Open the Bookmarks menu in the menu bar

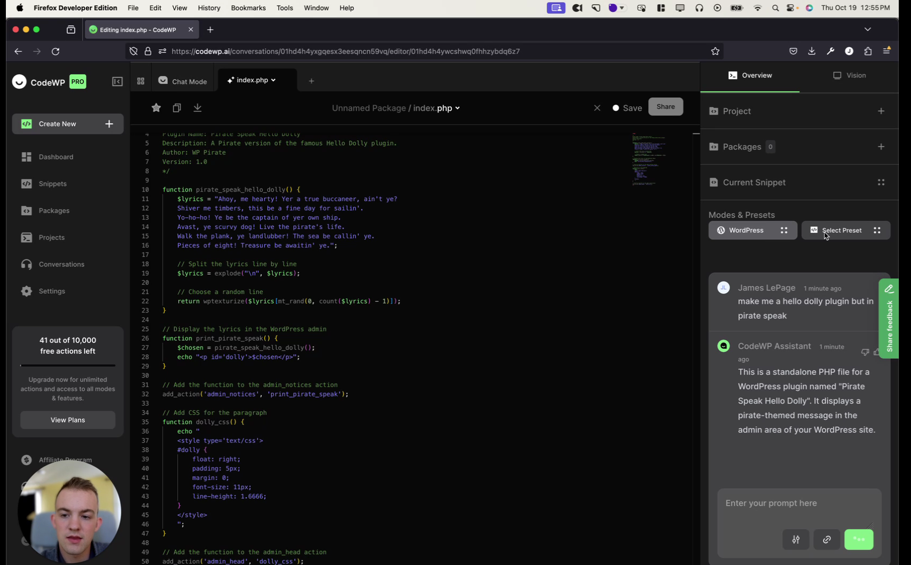[x=248, y=8]
